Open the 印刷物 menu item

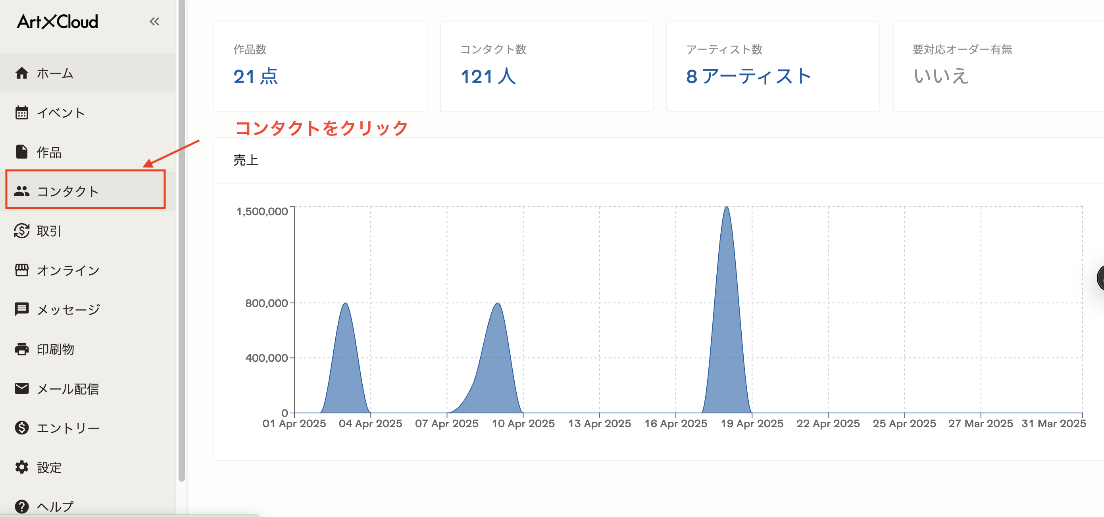pos(88,349)
